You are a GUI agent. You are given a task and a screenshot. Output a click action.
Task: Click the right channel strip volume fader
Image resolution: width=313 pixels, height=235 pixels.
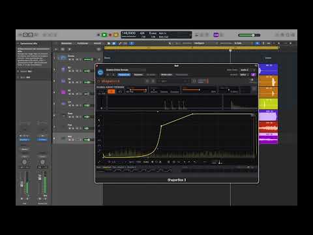(x=40, y=178)
